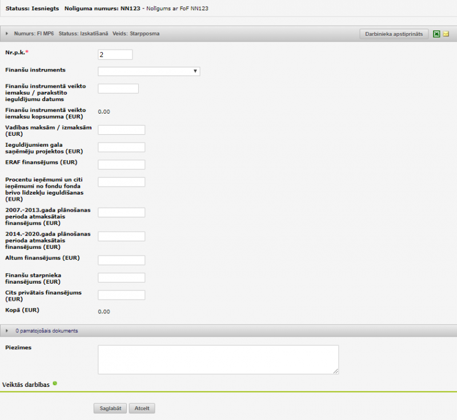Click inside the Piezīmes text area
Image resolution: width=457 pixels, height=420 pixels.
point(218,360)
